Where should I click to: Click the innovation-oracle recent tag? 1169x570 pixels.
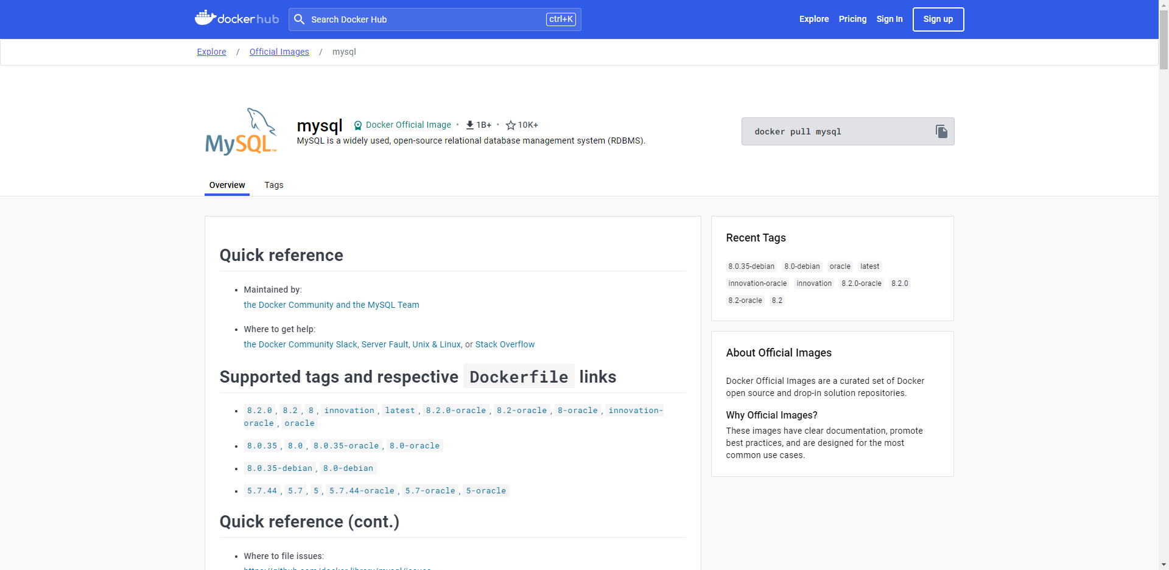pyautogui.click(x=757, y=283)
